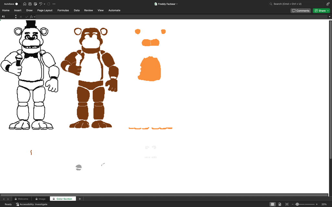Open the View ribbon tab
The height and width of the screenshot is (207, 332).
tap(101, 10)
